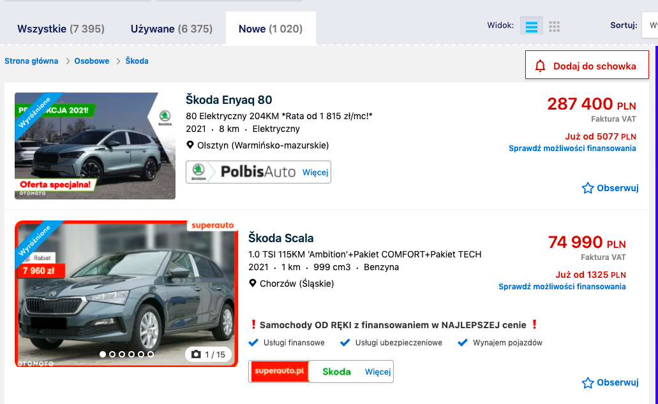Check financing options for the Scala
The width and height of the screenshot is (658, 404).
point(562,287)
